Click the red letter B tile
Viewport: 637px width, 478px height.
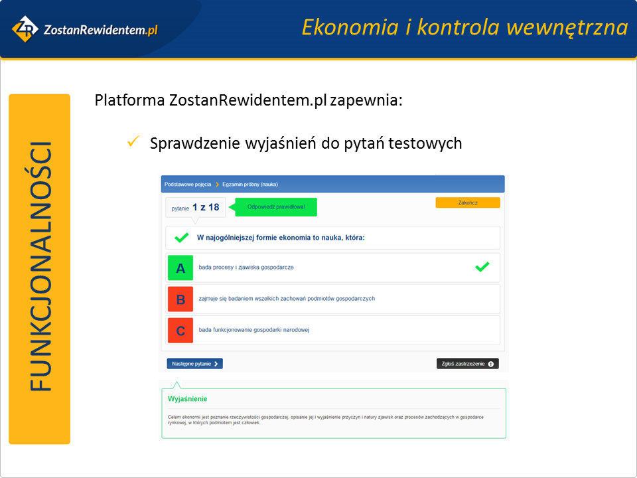pyautogui.click(x=180, y=299)
